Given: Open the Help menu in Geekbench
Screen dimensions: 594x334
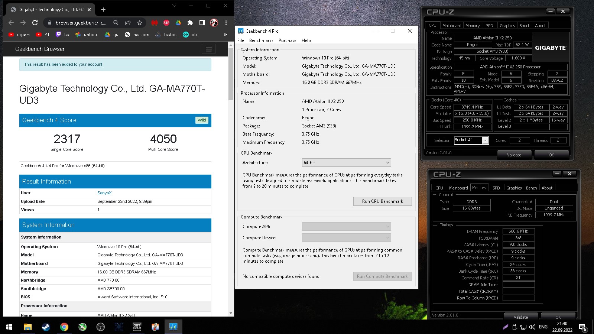Looking at the screenshot, I should pyautogui.click(x=306, y=40).
